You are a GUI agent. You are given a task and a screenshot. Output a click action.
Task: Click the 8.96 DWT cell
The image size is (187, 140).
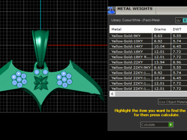[x=179, y=62]
